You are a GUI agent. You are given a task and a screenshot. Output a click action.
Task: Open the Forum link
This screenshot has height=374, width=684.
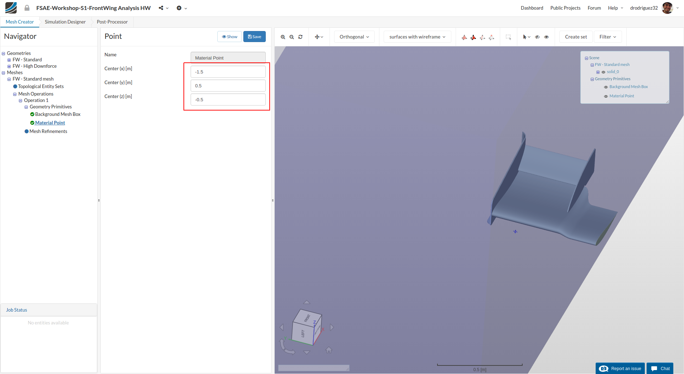click(594, 8)
